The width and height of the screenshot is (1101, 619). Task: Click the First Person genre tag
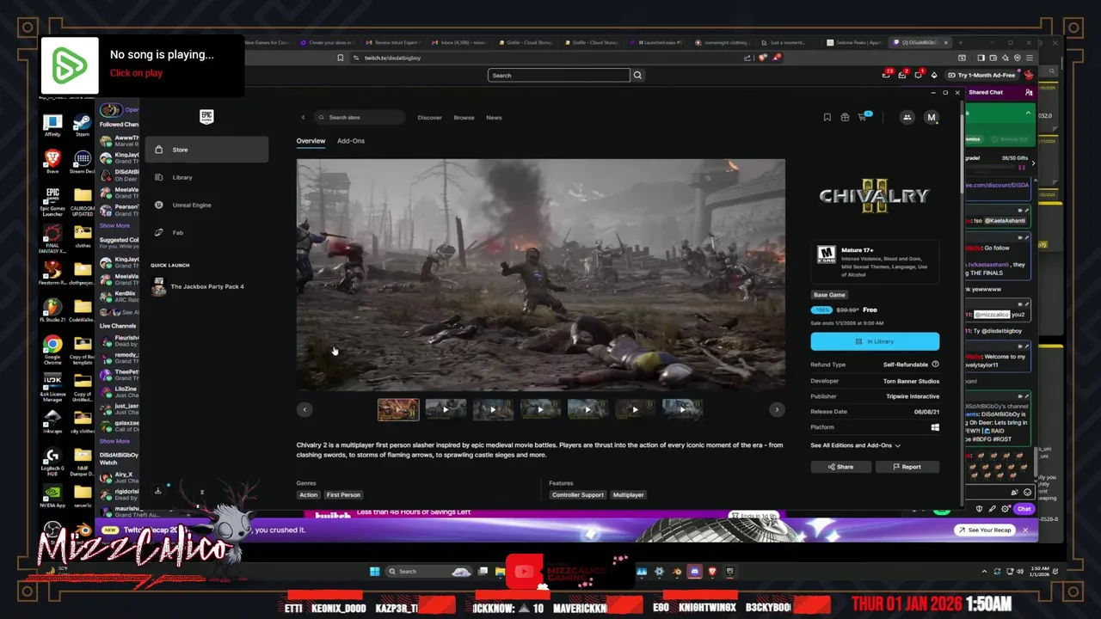point(343,495)
